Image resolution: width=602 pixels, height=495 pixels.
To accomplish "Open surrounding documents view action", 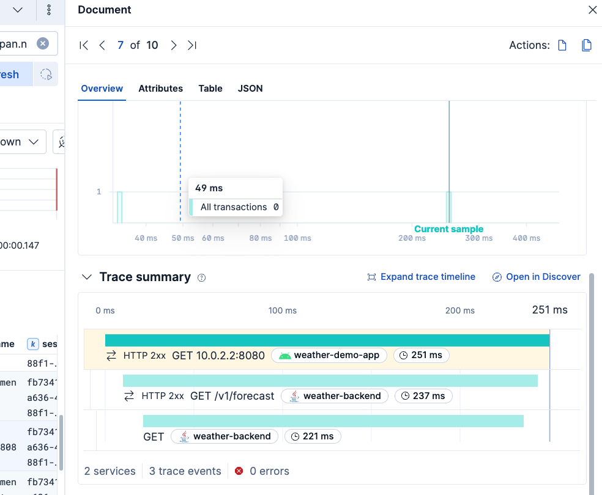I will (x=587, y=45).
